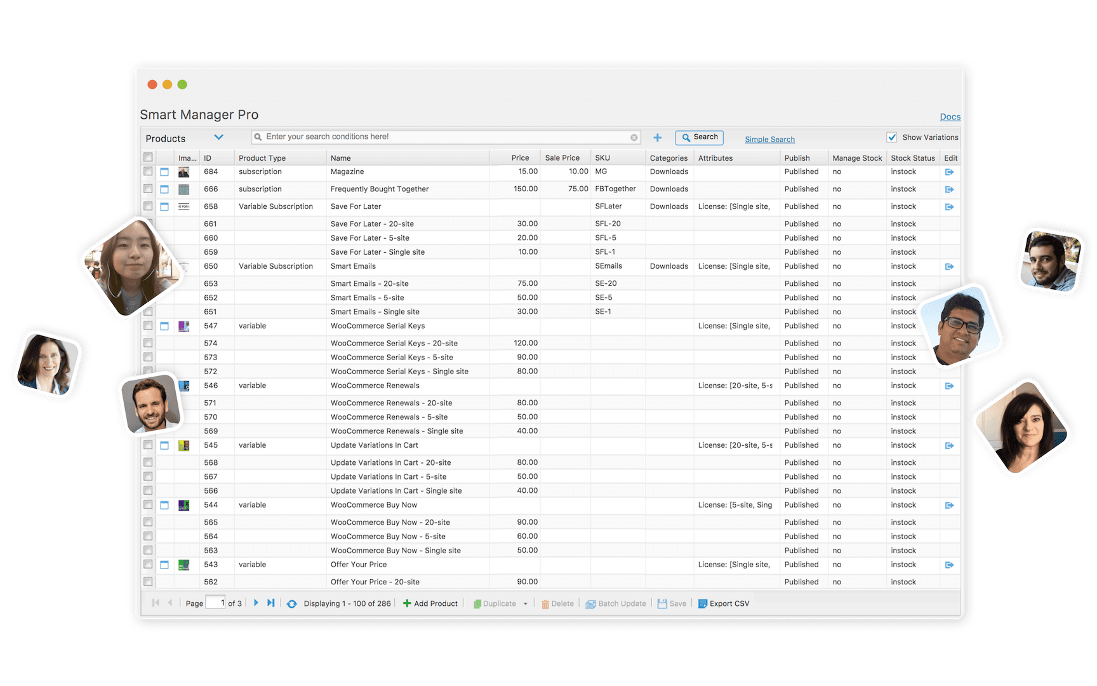Switch to Simple Search link

tap(769, 139)
